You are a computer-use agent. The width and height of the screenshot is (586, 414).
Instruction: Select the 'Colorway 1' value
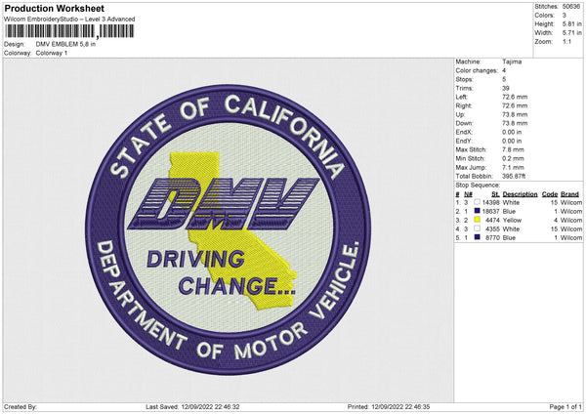52,53
